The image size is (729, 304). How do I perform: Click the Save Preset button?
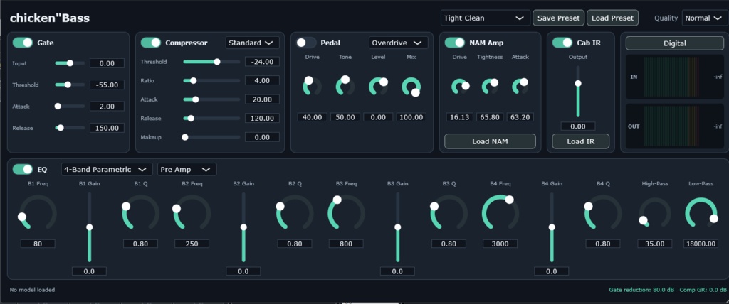click(558, 18)
